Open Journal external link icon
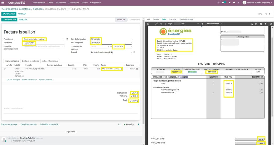This screenshot has height=145, width=274. click(134, 53)
